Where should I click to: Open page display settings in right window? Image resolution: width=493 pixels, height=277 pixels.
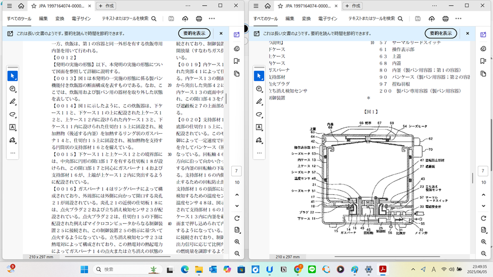pyautogui.click(x=484, y=230)
